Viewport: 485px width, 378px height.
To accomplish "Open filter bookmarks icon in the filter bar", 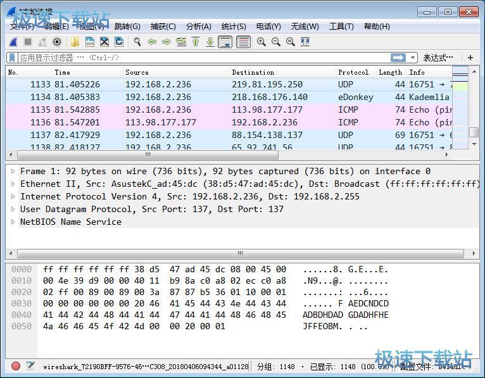I will pyautogui.click(x=12, y=58).
